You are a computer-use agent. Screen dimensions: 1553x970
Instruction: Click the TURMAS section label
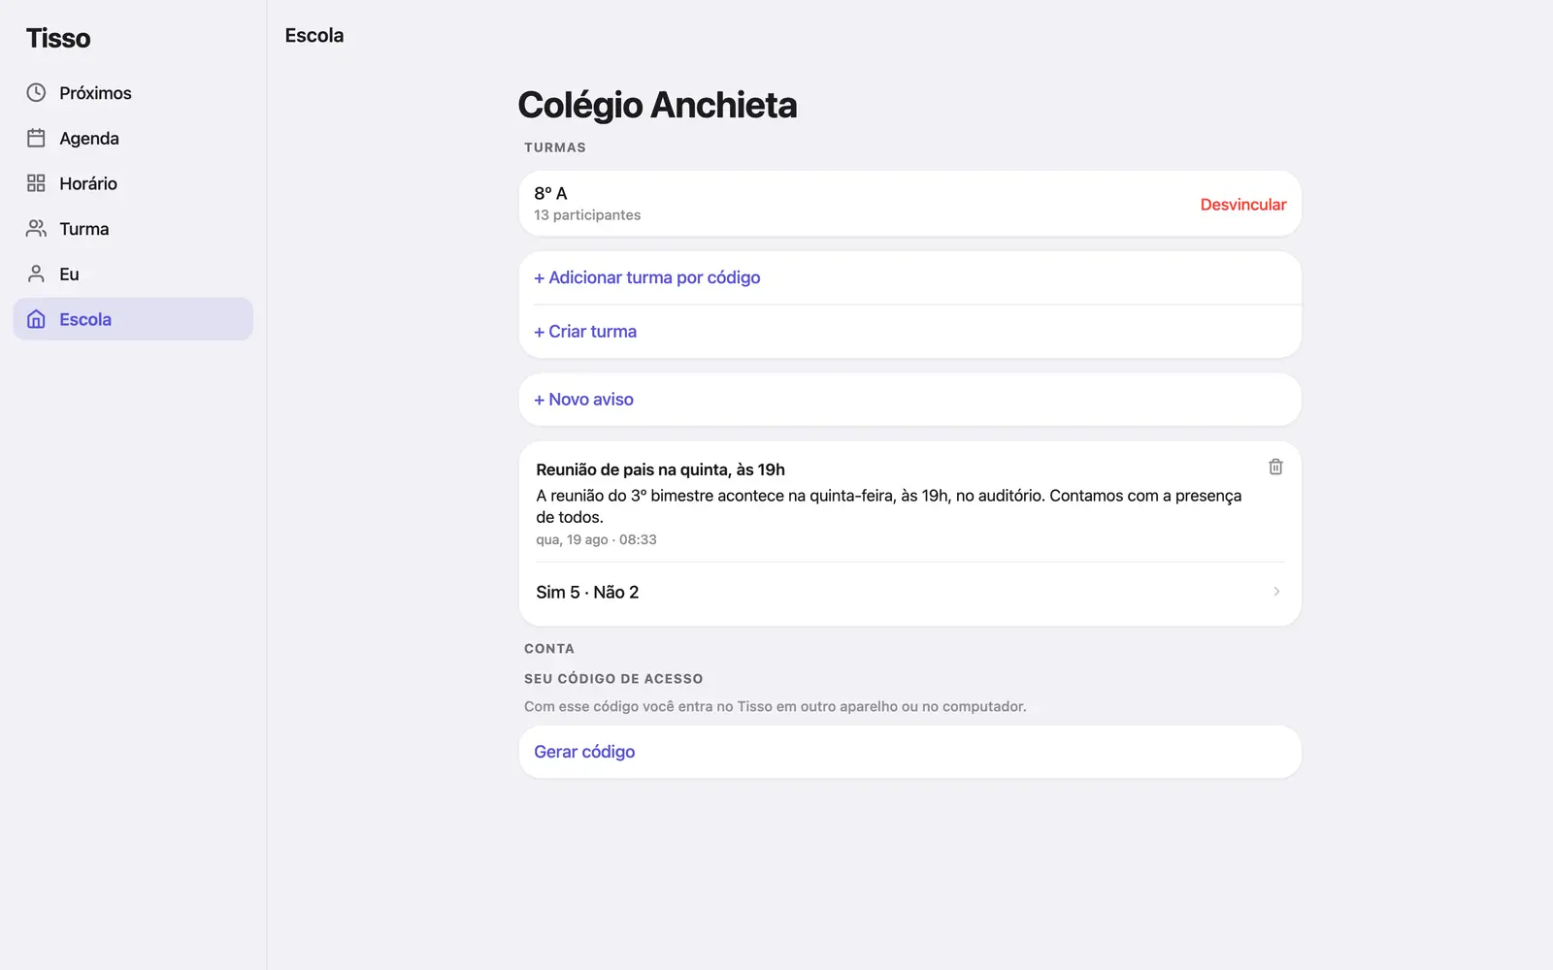[555, 147]
